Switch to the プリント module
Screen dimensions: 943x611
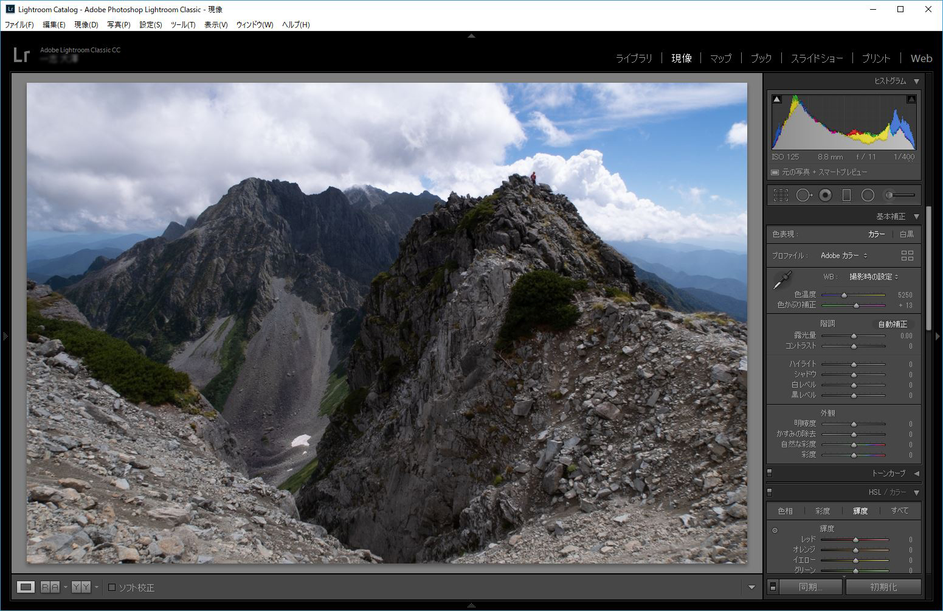[x=876, y=58]
